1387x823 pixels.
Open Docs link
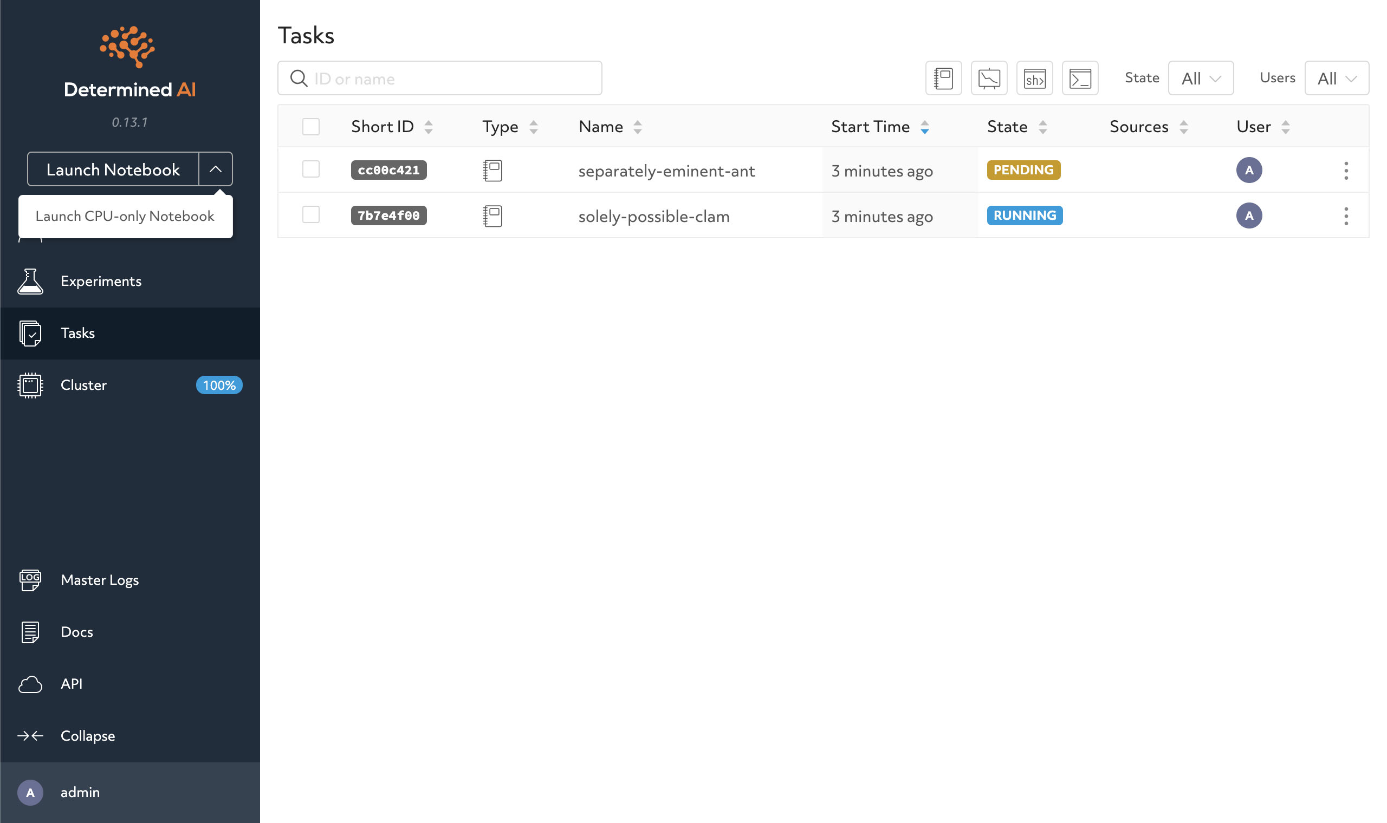tap(77, 632)
